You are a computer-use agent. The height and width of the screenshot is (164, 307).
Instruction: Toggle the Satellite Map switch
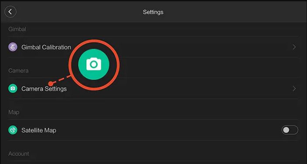point(290,130)
